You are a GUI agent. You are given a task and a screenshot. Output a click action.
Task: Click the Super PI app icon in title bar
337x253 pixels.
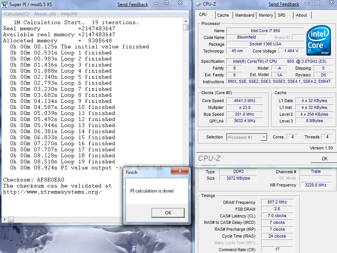4,4
